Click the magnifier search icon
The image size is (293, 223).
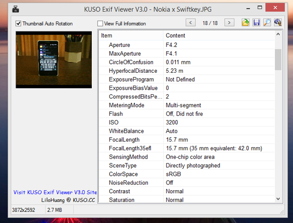click(x=267, y=22)
